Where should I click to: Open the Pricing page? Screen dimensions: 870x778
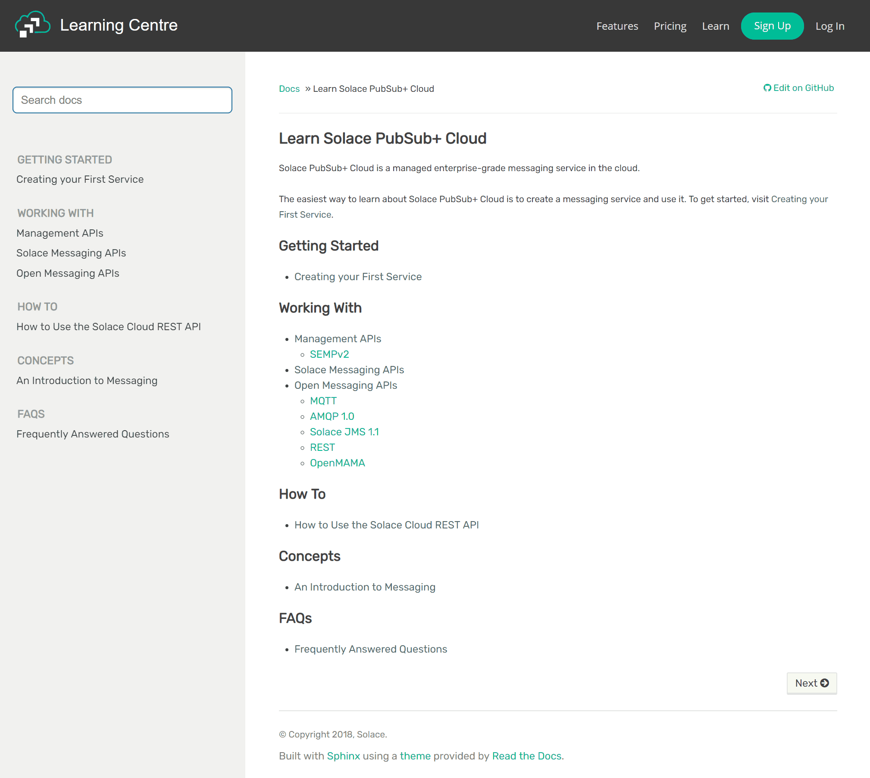[x=670, y=26]
